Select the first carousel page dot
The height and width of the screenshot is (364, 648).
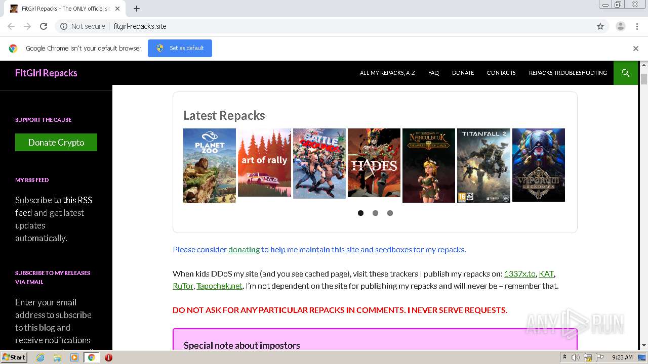(360, 213)
